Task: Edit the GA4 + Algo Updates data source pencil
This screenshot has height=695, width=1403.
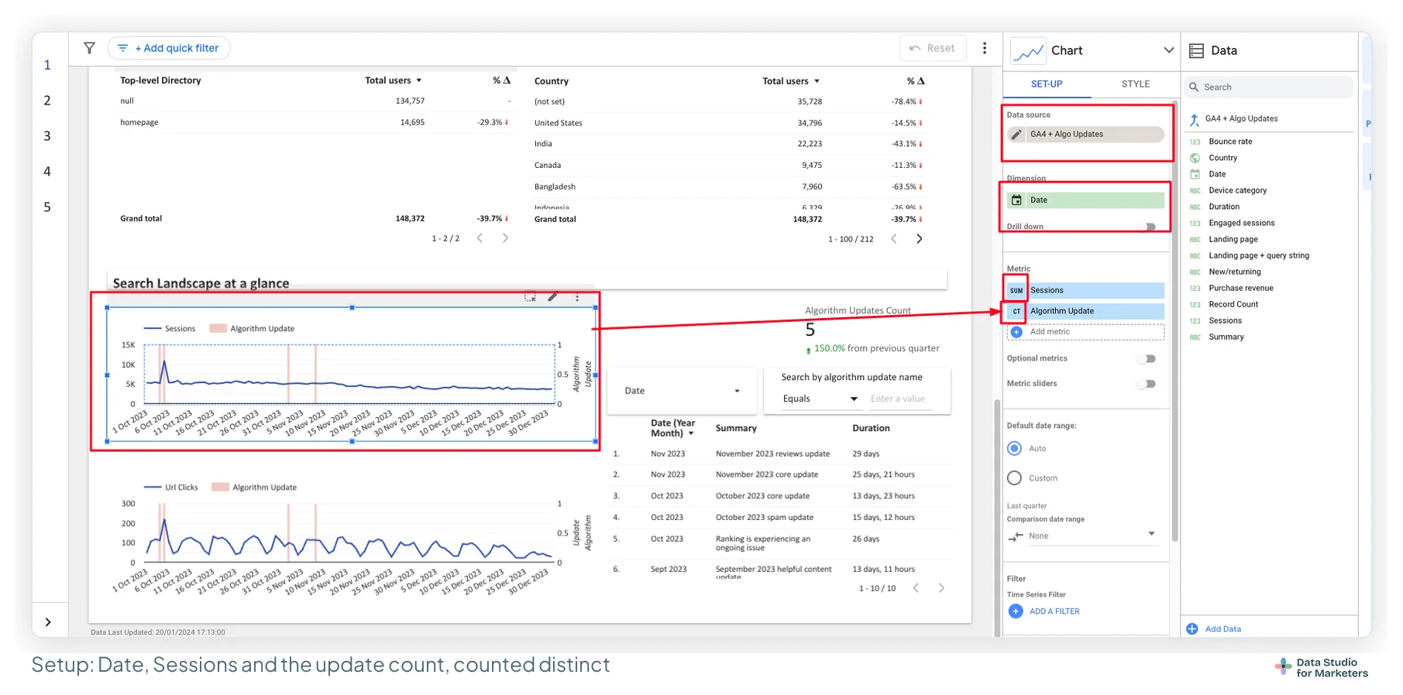Action: click(x=1016, y=135)
